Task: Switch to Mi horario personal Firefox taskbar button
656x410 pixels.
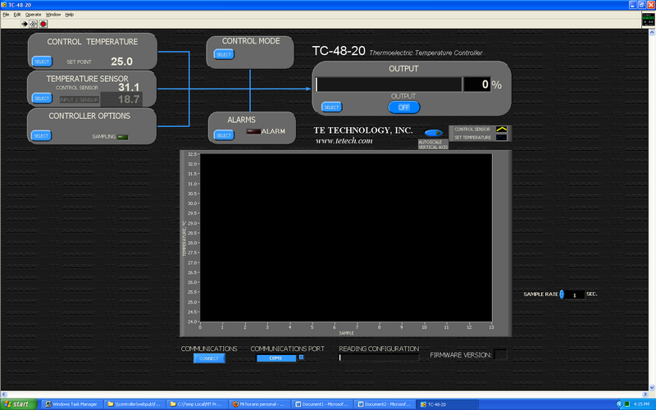Action: coord(259,404)
